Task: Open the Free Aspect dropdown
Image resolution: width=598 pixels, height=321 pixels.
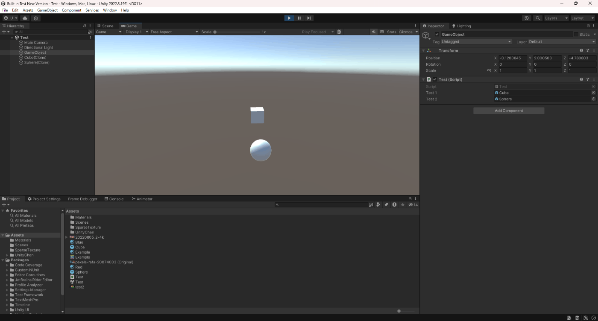Action: pos(174,32)
